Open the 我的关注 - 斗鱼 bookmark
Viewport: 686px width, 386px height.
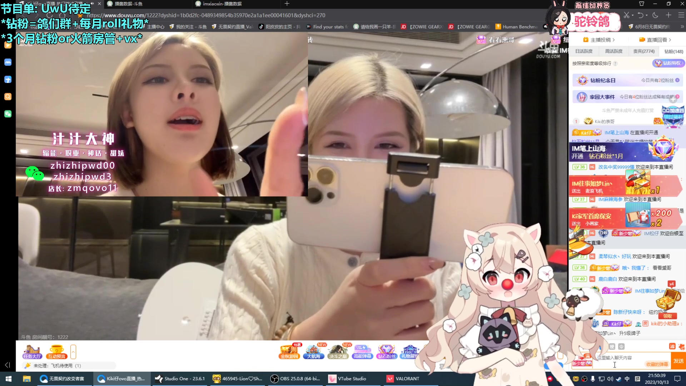tap(188, 27)
